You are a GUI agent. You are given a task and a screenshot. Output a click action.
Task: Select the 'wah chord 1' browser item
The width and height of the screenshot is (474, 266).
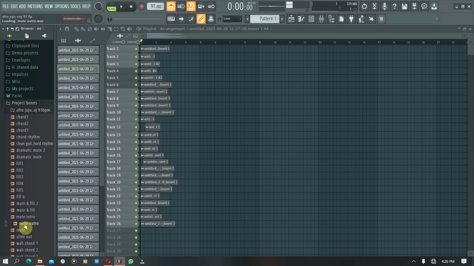point(27,243)
